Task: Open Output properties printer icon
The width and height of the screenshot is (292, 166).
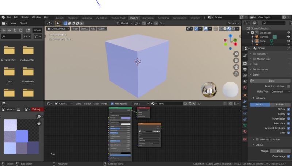Action: 245,69
